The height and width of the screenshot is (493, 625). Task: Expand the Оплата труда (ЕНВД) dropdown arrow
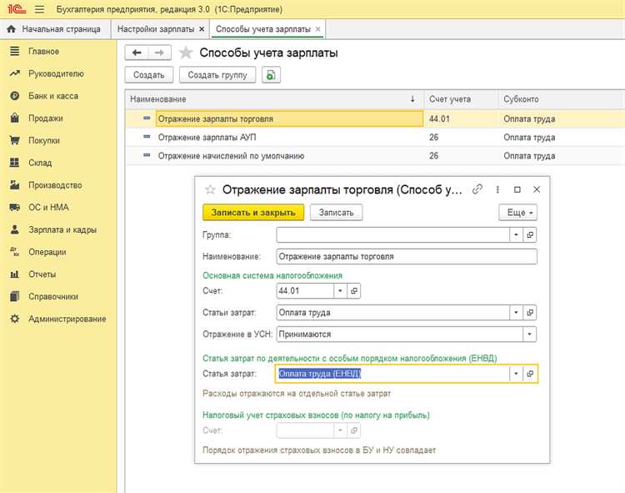516,374
